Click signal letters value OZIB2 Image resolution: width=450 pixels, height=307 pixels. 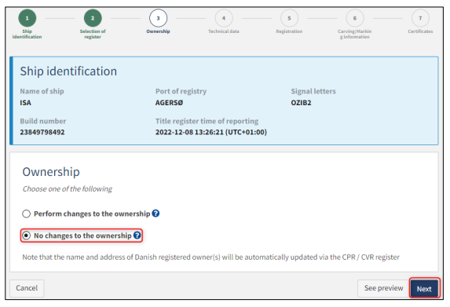click(x=301, y=103)
